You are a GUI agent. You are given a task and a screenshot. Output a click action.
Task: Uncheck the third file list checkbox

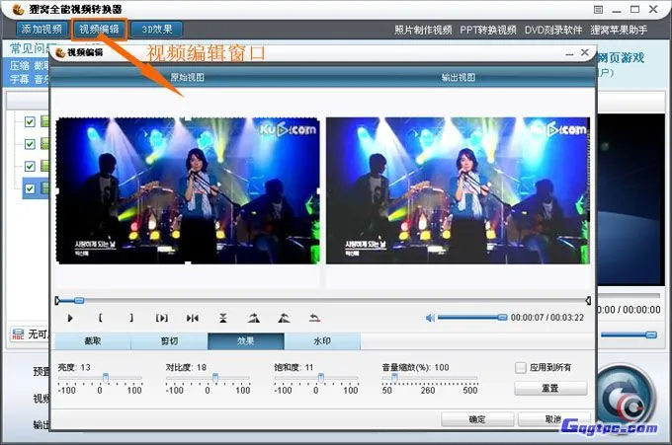point(30,166)
